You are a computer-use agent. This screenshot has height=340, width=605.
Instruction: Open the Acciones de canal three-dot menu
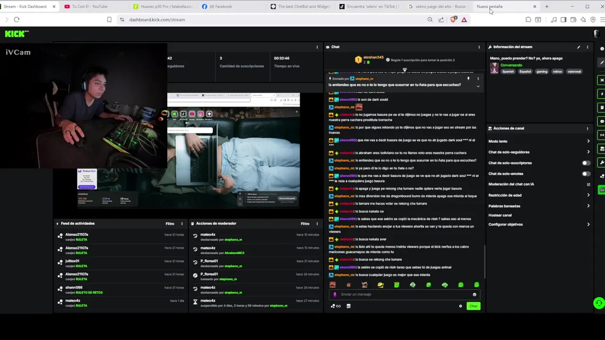click(588, 128)
